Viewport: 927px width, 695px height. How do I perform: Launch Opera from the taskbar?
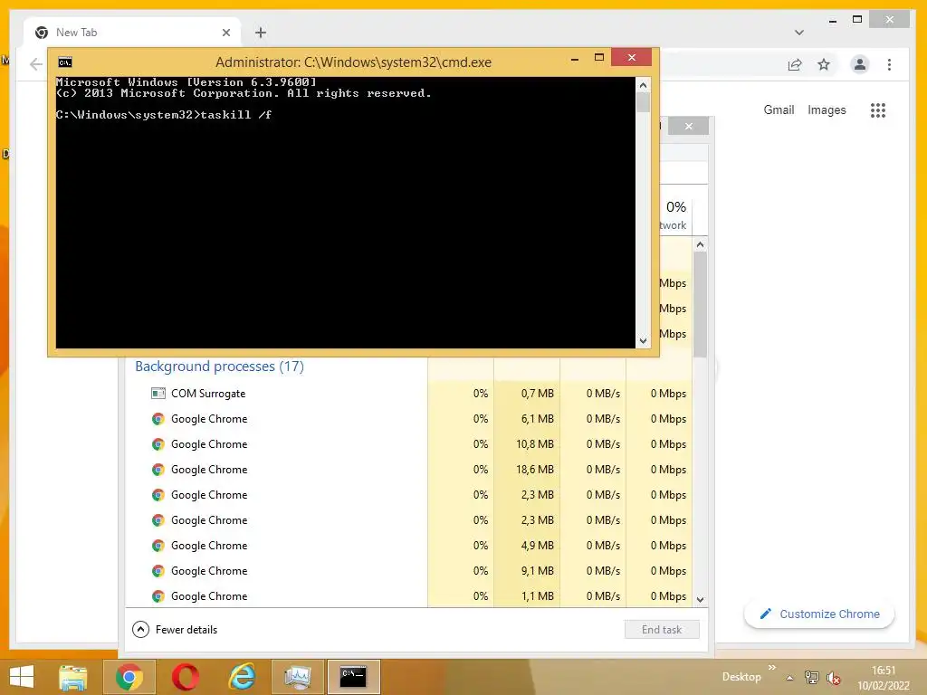(185, 677)
